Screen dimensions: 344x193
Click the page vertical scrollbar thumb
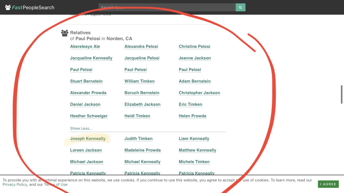342,94
